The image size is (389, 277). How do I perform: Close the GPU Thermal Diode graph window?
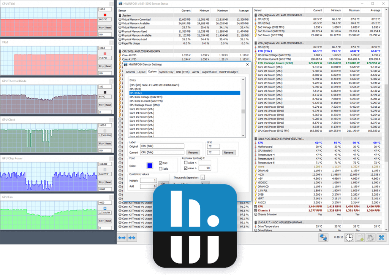click(x=111, y=81)
